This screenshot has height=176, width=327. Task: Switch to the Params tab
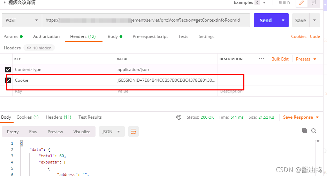tap(13, 37)
